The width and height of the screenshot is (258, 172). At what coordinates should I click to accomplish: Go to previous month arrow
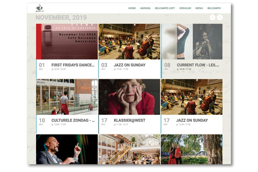(x=212, y=17)
